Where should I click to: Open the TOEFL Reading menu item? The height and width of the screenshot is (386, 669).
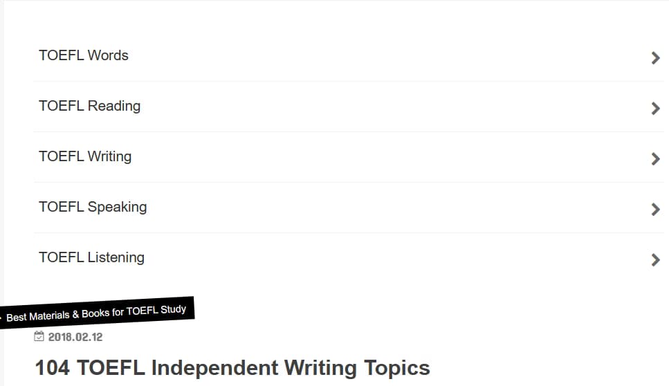[89, 106]
